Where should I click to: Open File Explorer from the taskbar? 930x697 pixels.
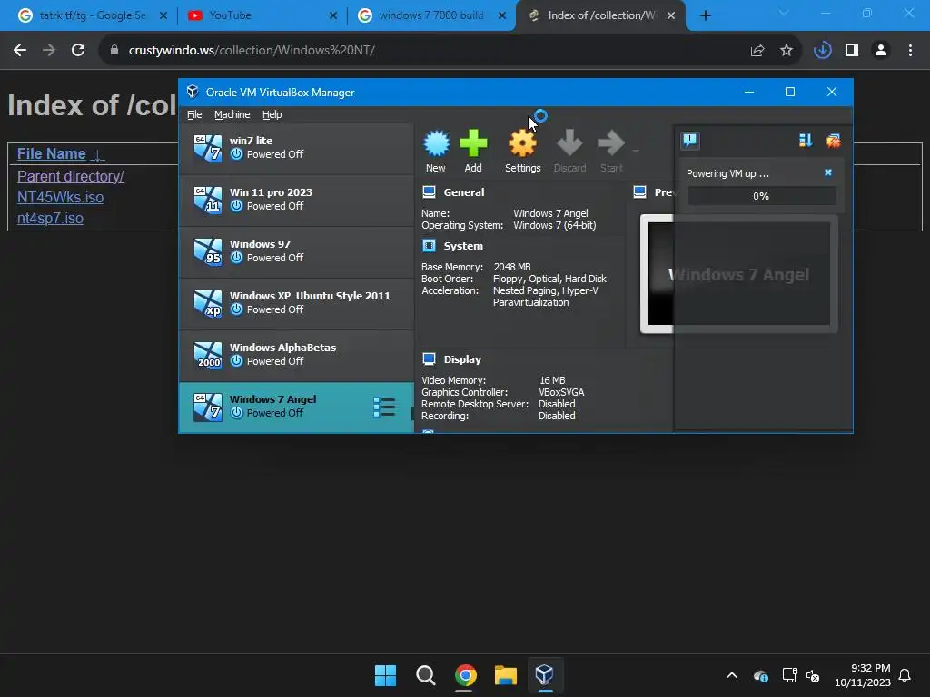[x=505, y=675]
